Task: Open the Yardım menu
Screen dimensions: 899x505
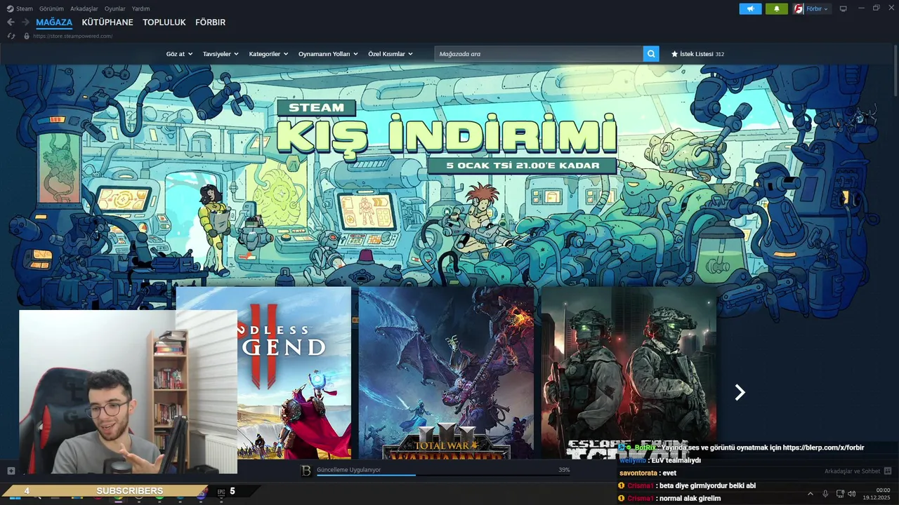Action: (x=141, y=8)
